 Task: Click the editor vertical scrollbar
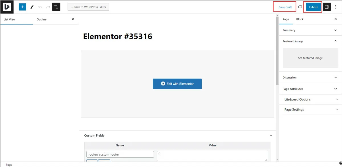(x=277, y=51)
